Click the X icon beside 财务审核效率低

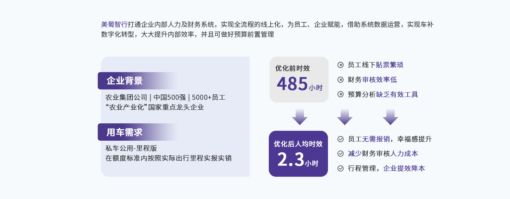click(x=340, y=80)
